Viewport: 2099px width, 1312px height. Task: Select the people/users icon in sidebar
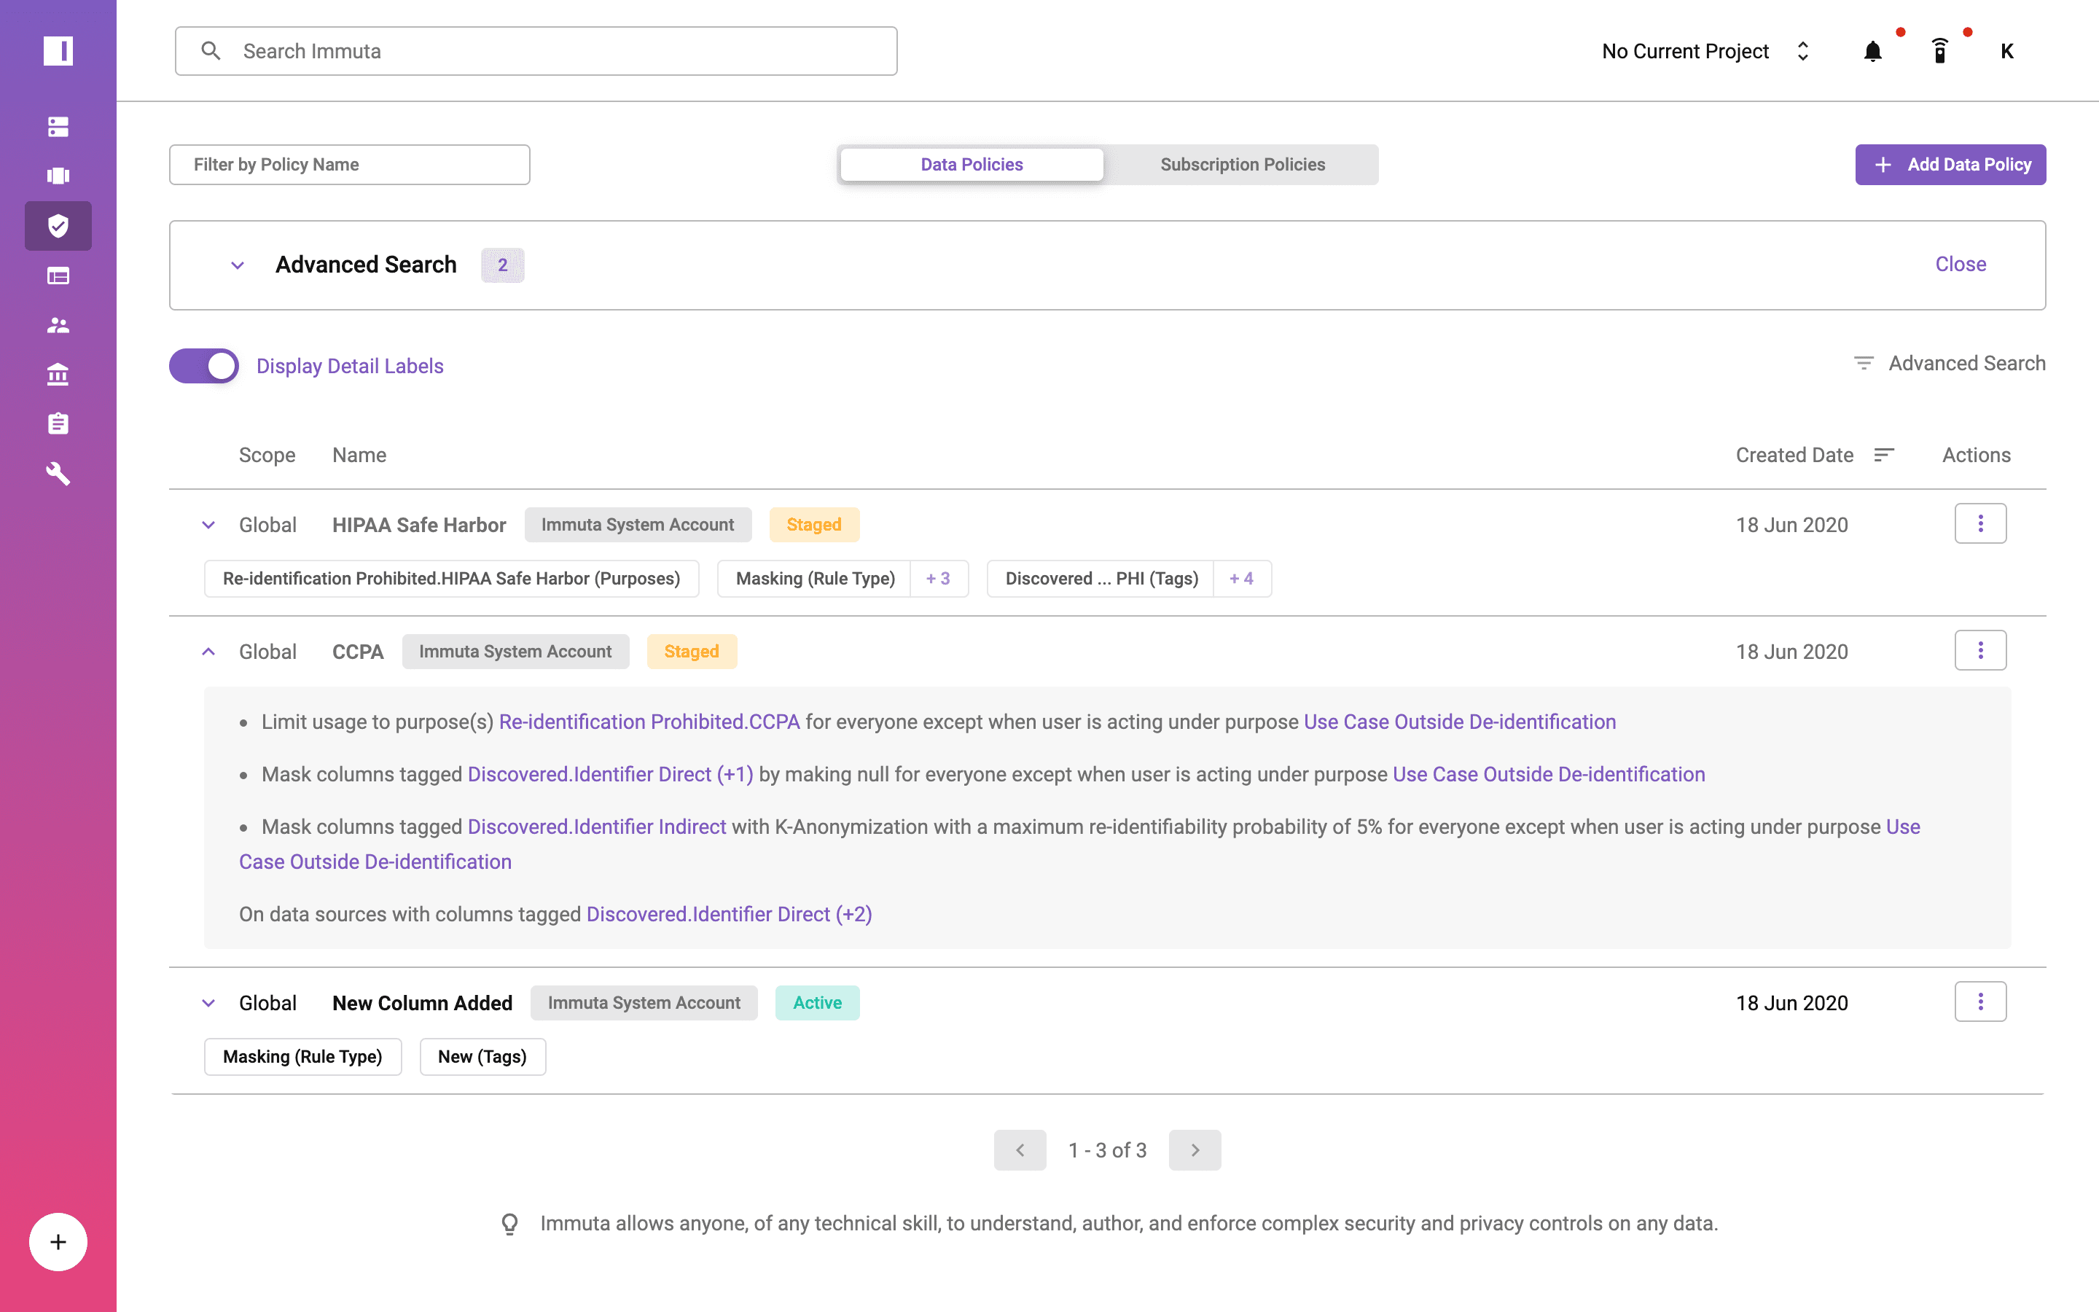click(x=56, y=324)
